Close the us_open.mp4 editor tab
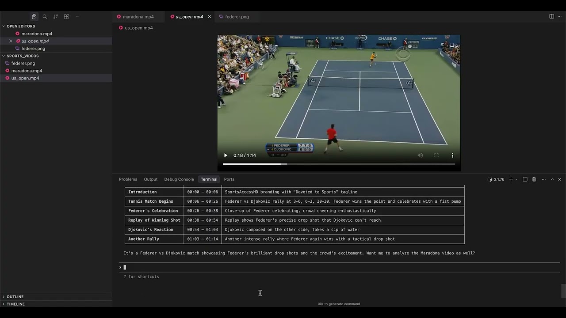The height and width of the screenshot is (318, 566). 210,17
